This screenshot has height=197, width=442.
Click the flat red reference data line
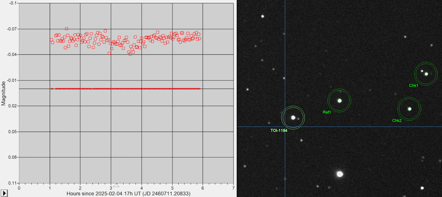coord(125,89)
